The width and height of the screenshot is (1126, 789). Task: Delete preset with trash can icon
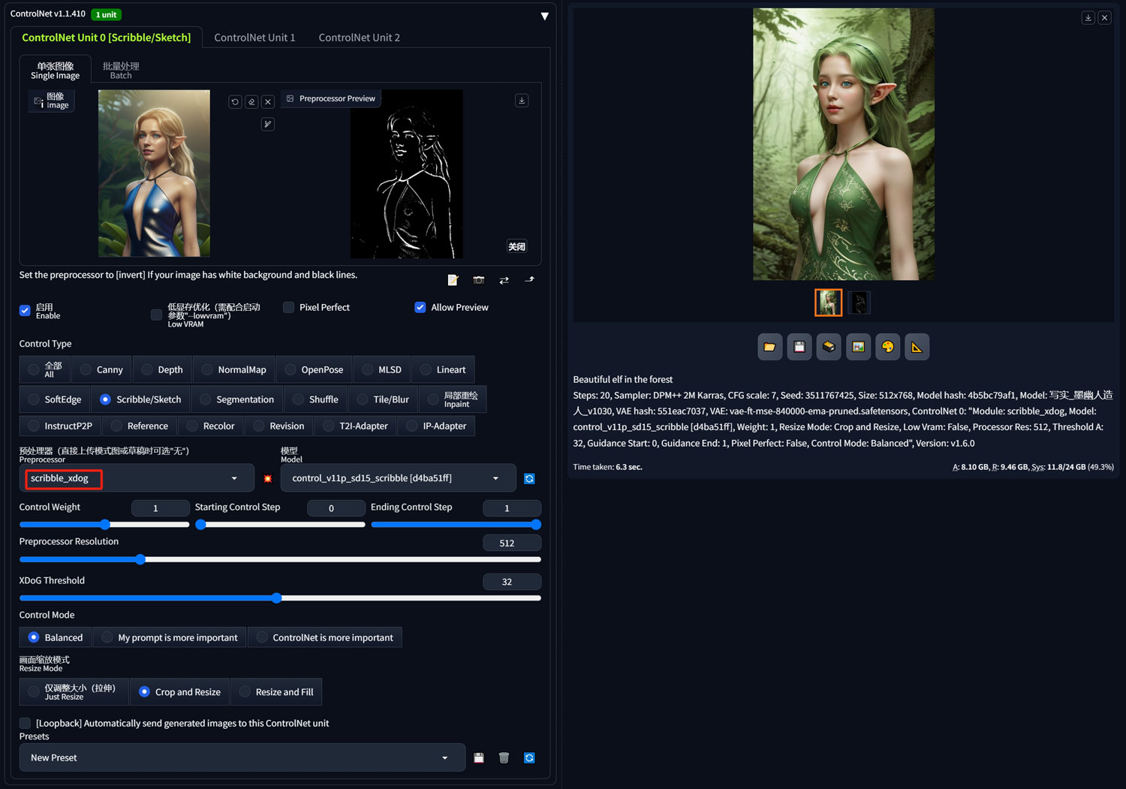click(x=504, y=757)
